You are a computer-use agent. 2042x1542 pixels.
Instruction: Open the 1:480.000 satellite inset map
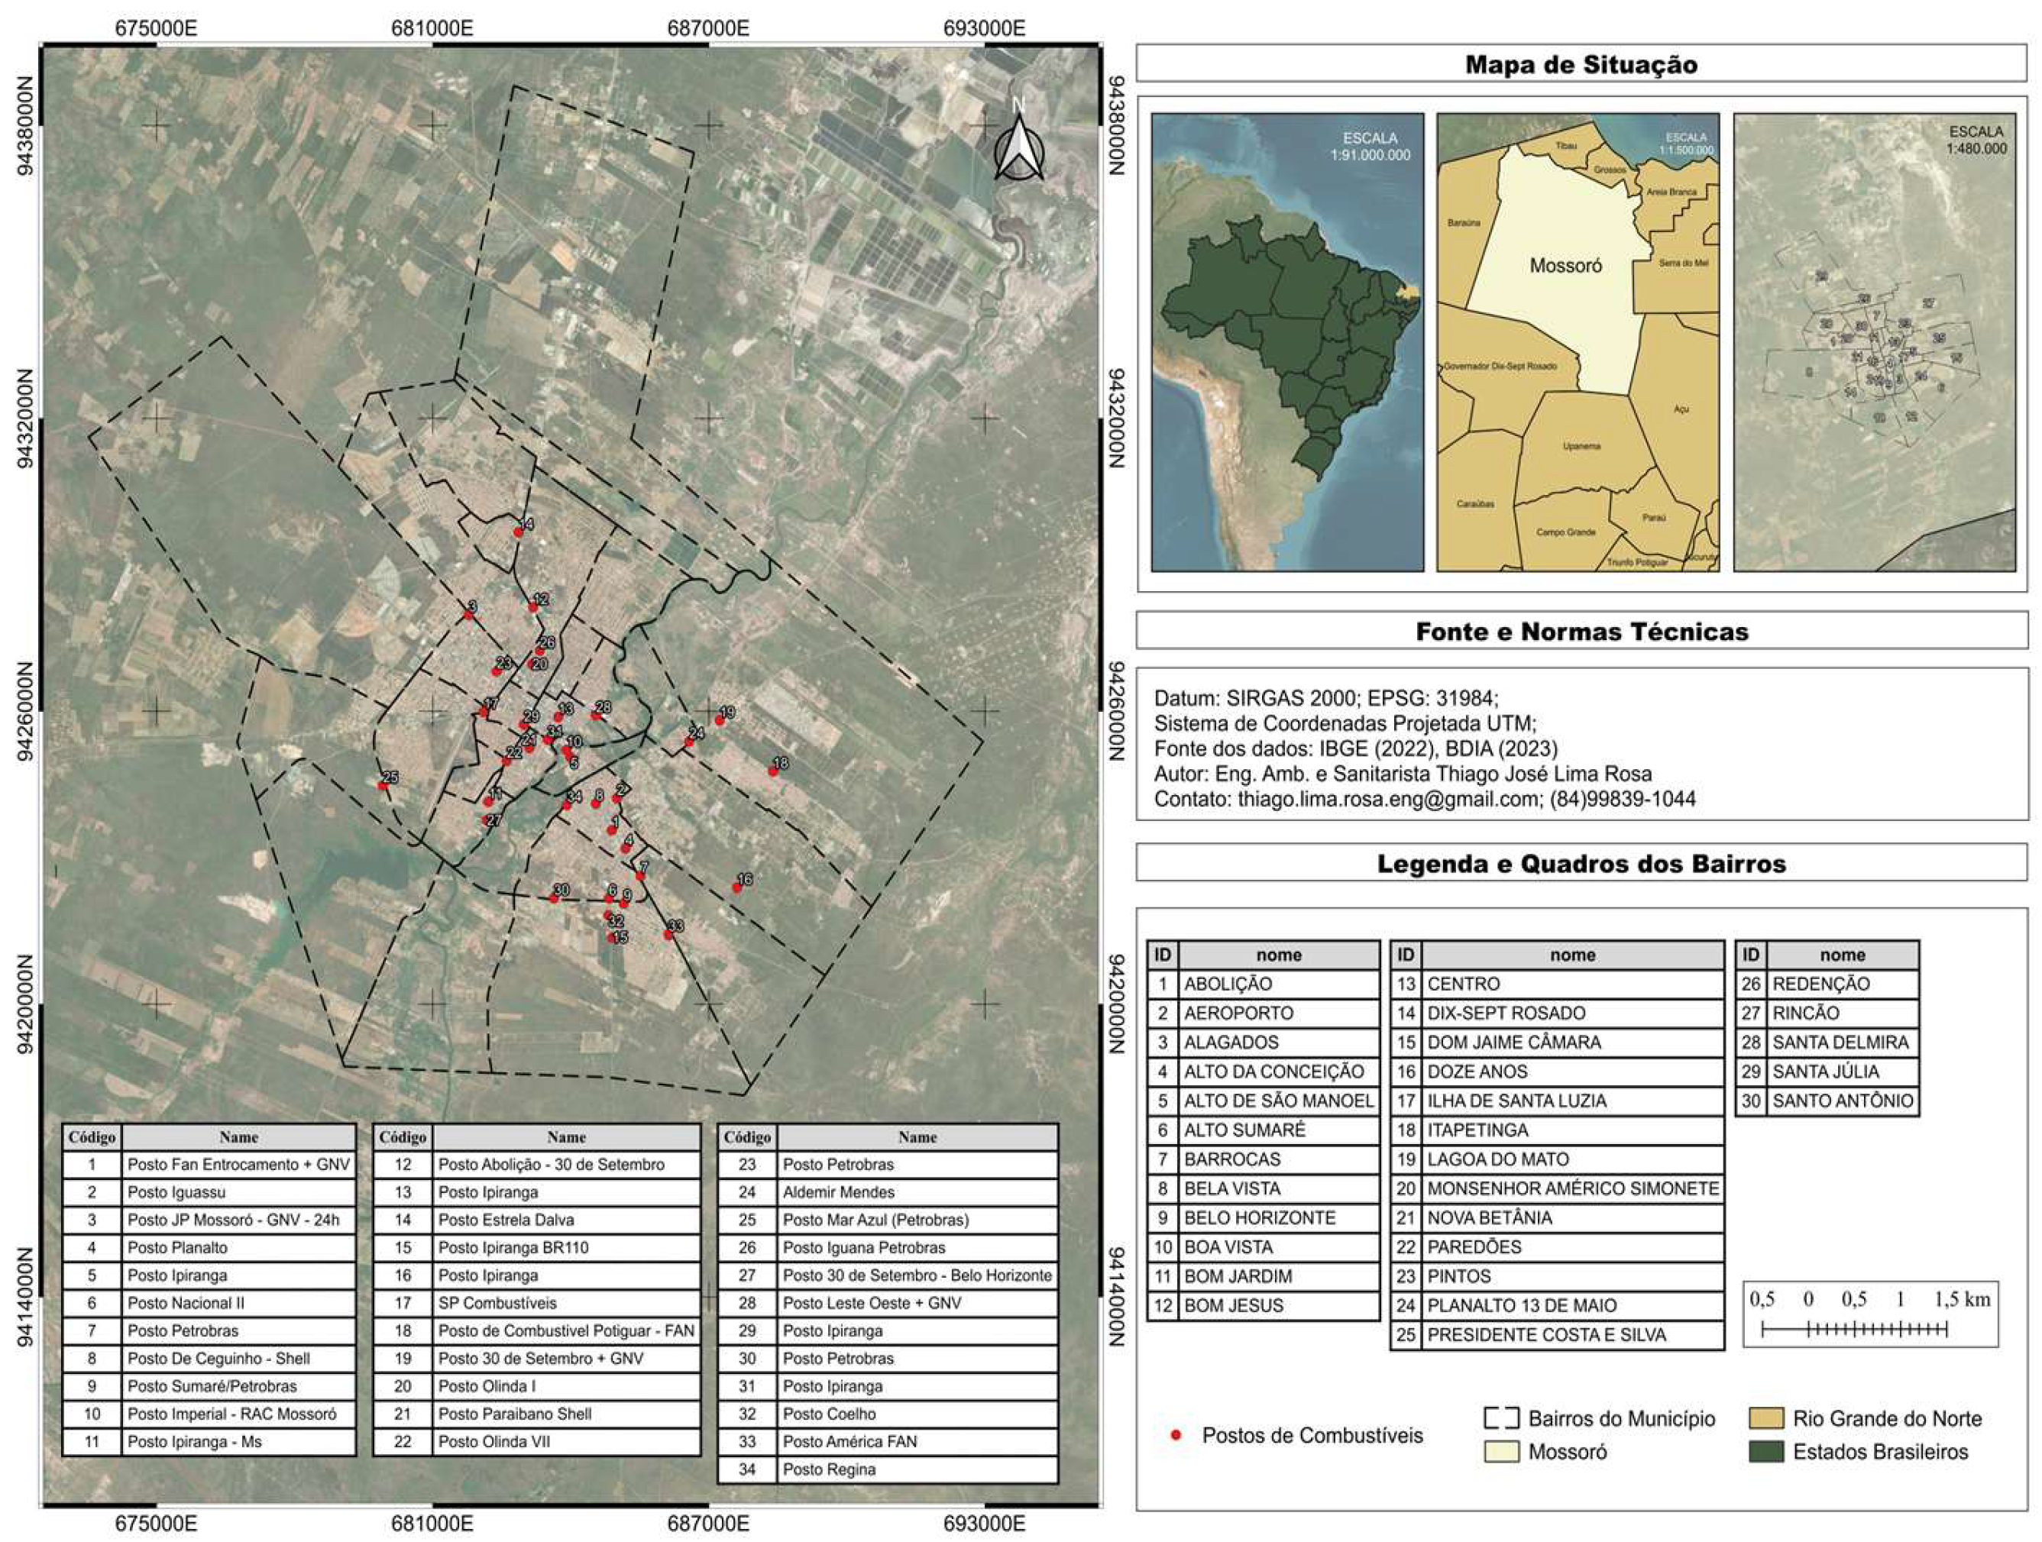[1874, 342]
